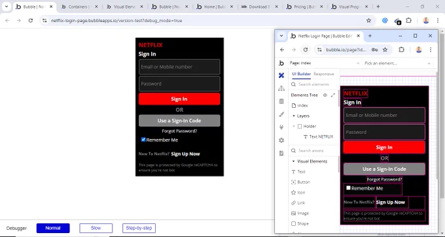Click Forgot Password? link in preview
Viewport: 445px width, 237px height.
(x=179, y=131)
